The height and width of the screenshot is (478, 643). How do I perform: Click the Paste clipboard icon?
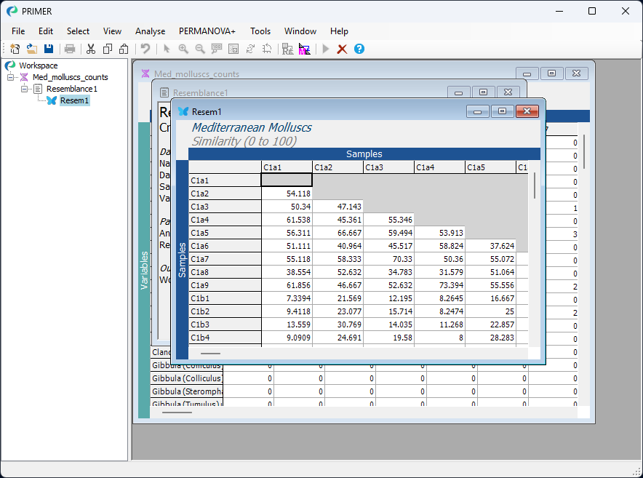click(x=124, y=49)
